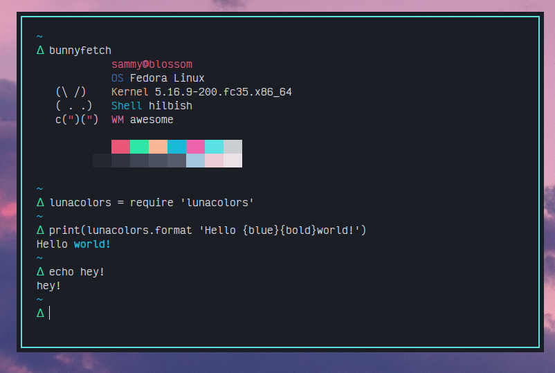Click the ASCII bunny art
The width and height of the screenshot is (555, 373).
[x=76, y=106]
